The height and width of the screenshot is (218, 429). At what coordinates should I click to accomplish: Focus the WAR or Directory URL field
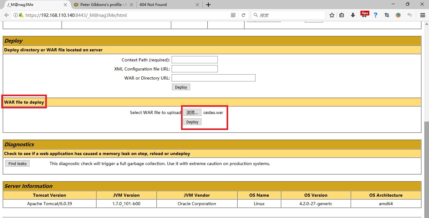click(x=213, y=78)
